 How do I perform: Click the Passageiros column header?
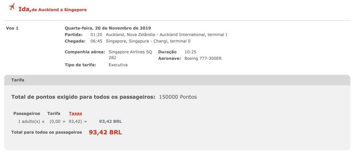pyautogui.click(x=27, y=113)
